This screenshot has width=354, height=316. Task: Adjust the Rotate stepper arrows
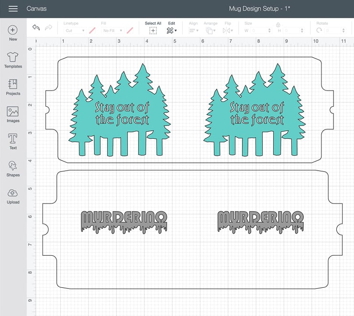343,31
